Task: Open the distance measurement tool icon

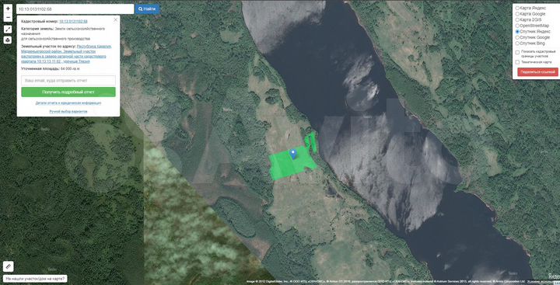Action: pyautogui.click(x=8, y=30)
